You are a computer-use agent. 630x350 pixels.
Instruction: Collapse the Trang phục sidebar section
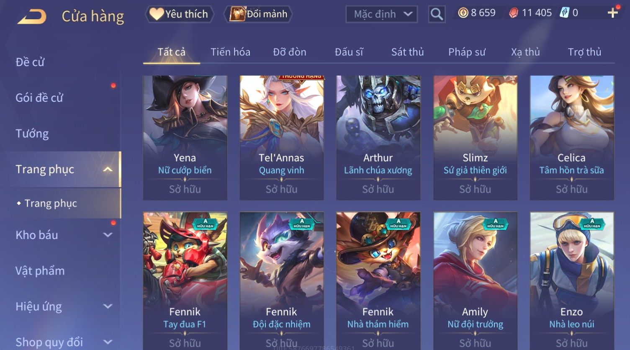coord(108,169)
